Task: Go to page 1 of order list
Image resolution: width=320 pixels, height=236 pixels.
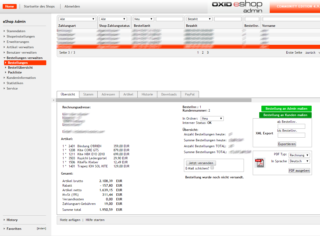Action: [x=198, y=53]
